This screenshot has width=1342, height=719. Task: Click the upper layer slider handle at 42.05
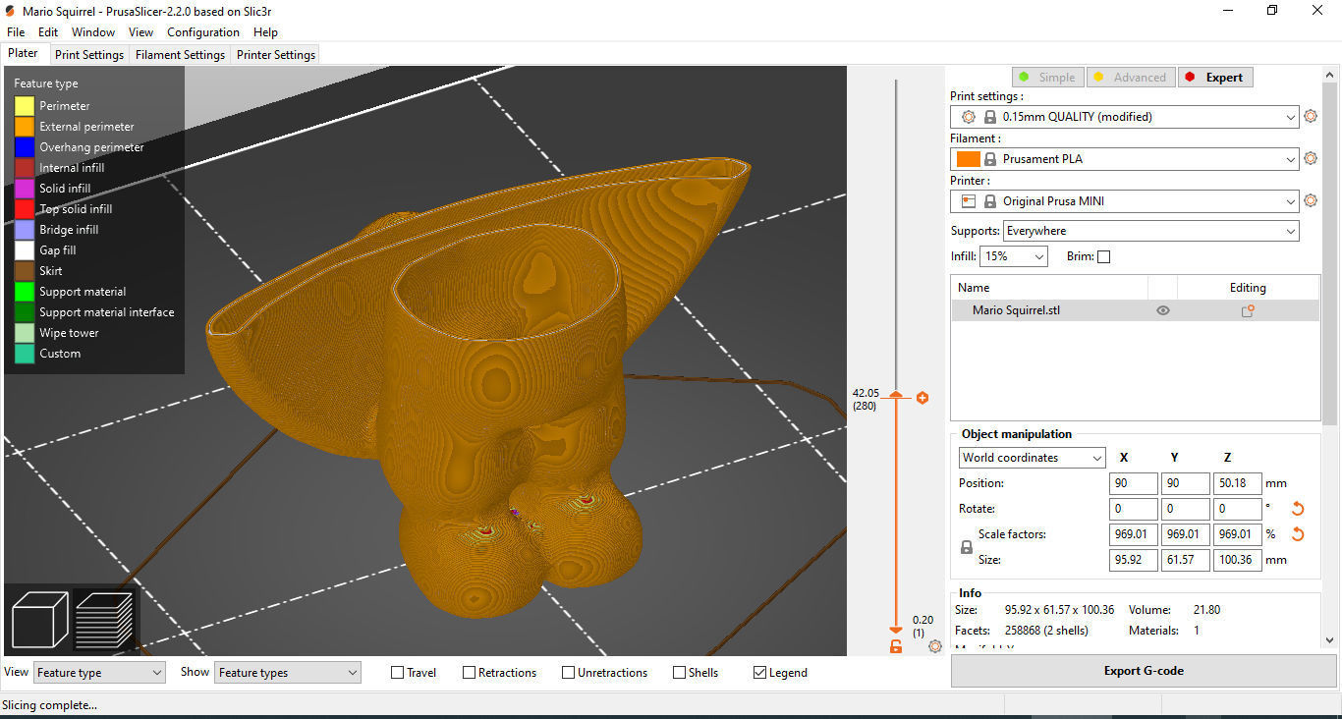click(895, 394)
